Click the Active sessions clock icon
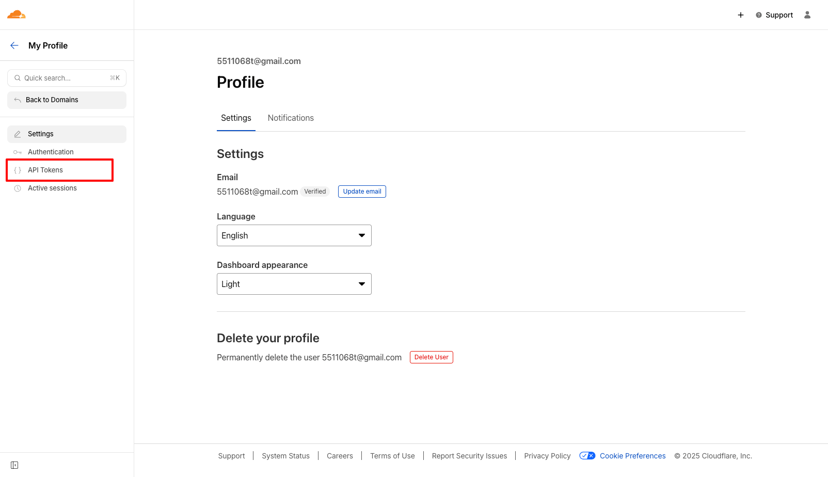 coord(18,188)
